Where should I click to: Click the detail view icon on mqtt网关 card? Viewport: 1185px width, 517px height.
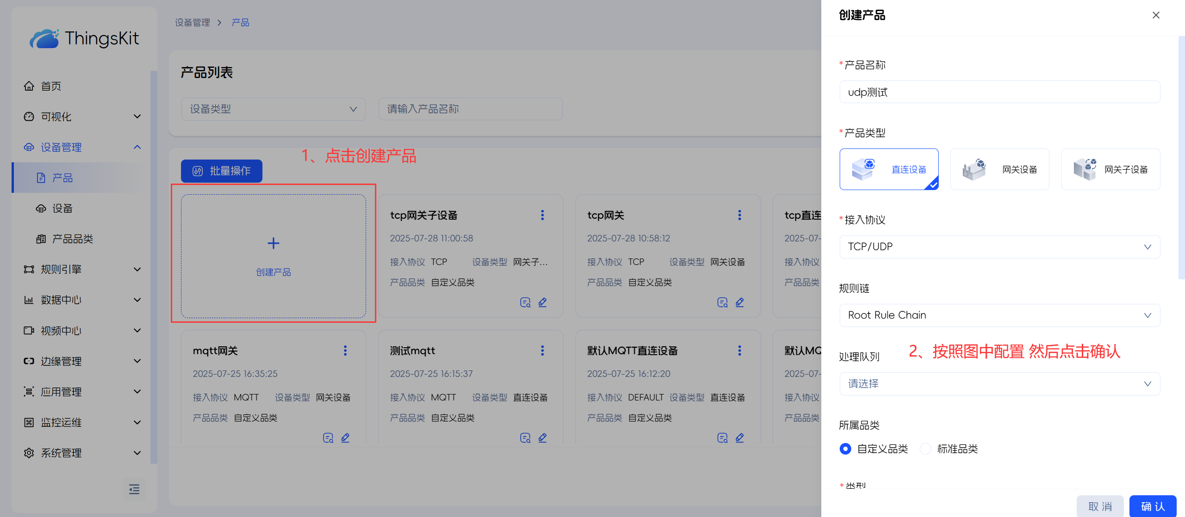tap(328, 438)
